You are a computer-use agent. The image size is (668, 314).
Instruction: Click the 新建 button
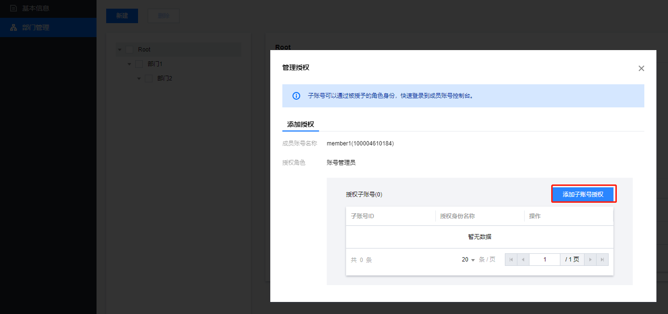pos(122,15)
